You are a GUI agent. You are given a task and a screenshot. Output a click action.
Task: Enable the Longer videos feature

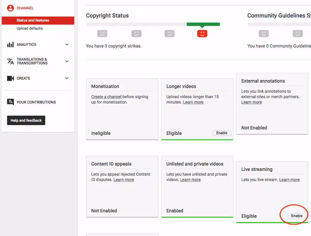point(222,133)
